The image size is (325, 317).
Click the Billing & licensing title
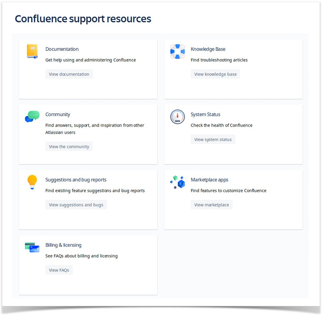tap(63, 245)
